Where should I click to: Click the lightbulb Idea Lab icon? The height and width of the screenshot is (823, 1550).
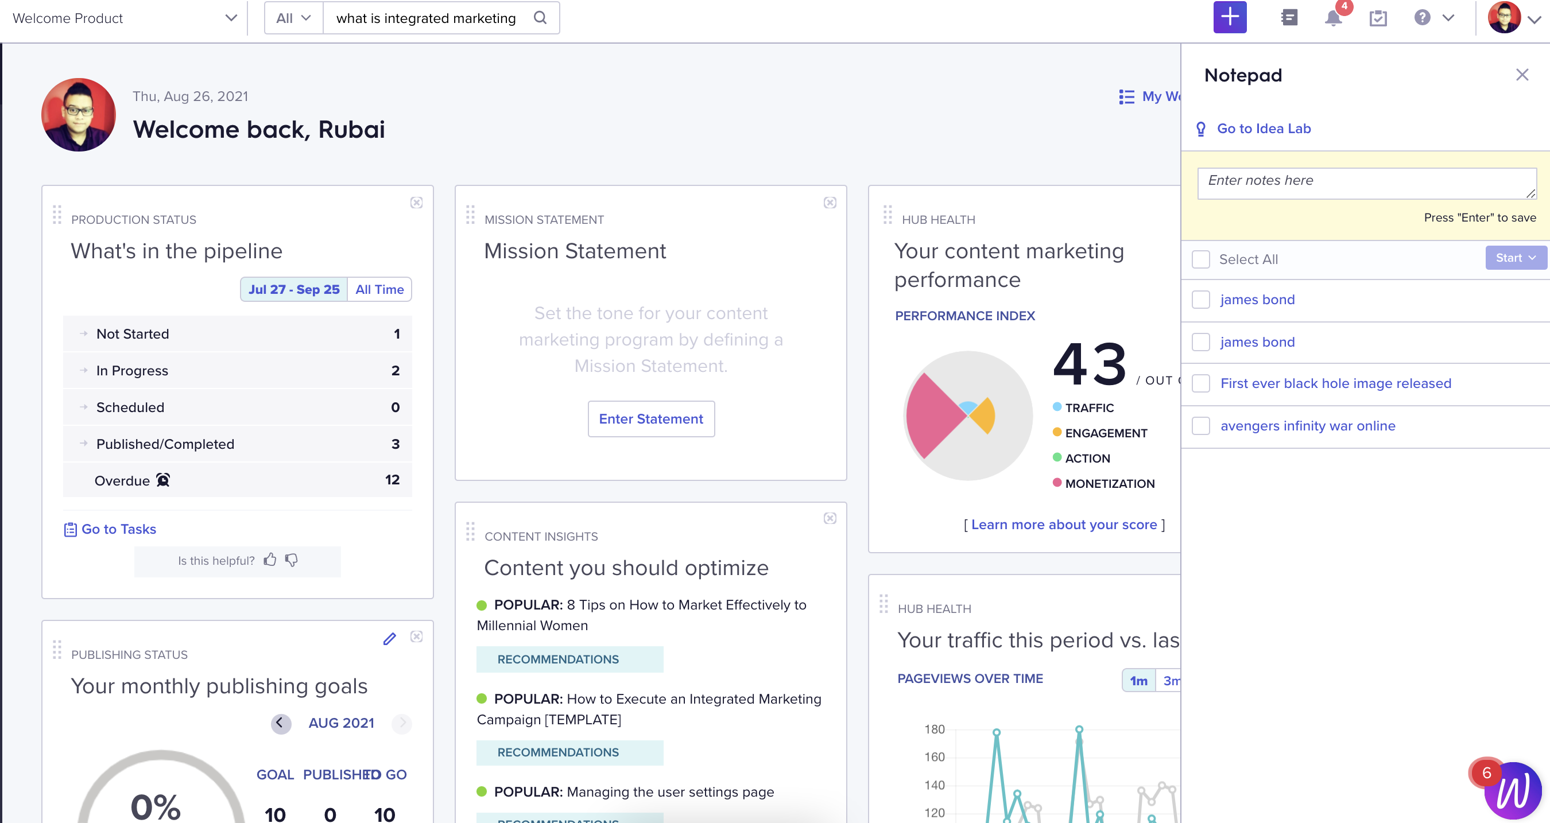(x=1200, y=129)
